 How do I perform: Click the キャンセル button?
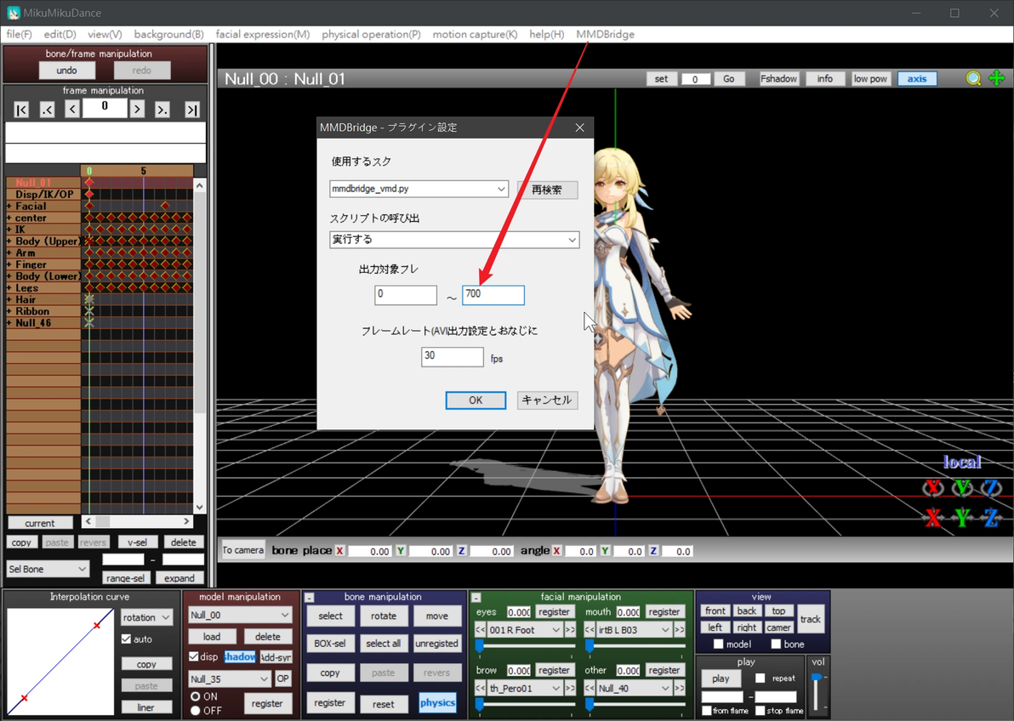click(547, 400)
